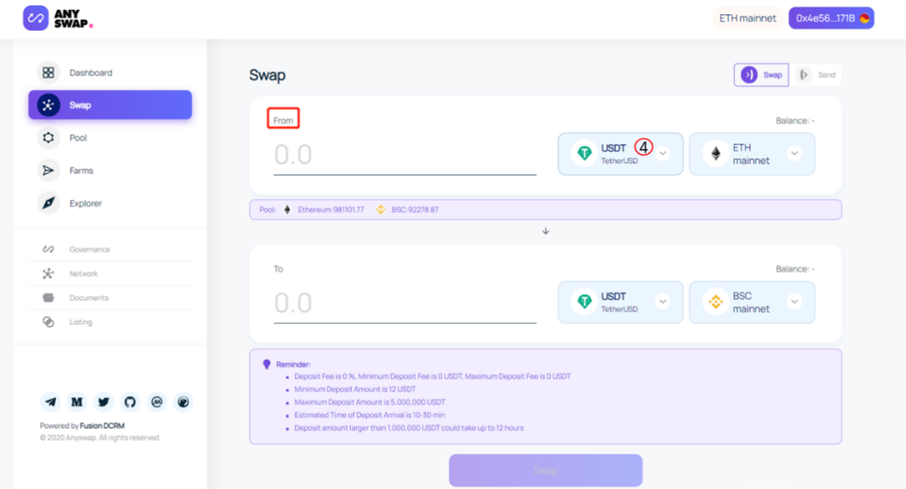Click the large Swap submit button
The height and width of the screenshot is (489, 906).
[x=545, y=470]
